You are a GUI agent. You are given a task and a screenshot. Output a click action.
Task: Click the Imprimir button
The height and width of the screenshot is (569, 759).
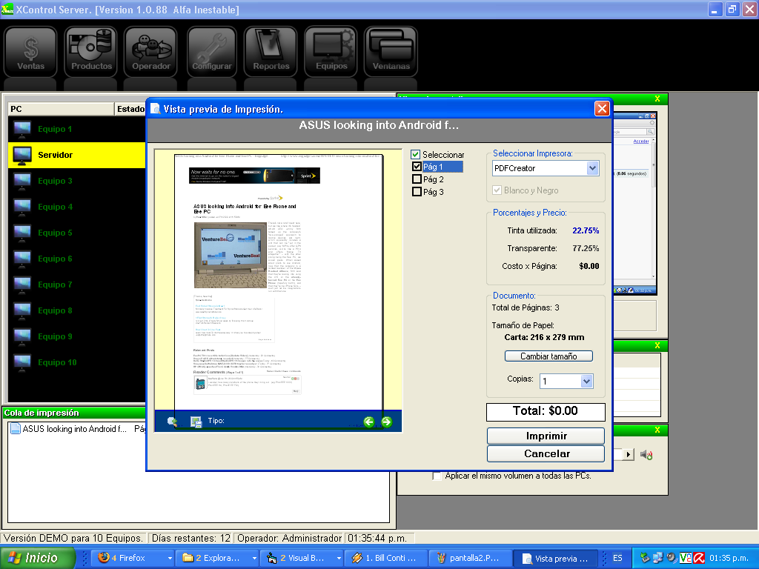[546, 436]
